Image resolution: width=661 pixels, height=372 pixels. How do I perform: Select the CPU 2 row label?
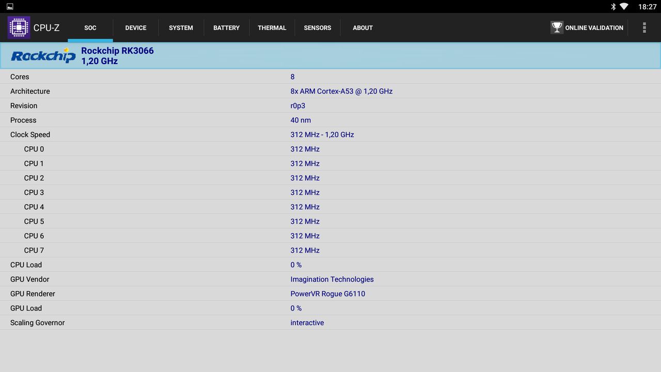tap(34, 178)
